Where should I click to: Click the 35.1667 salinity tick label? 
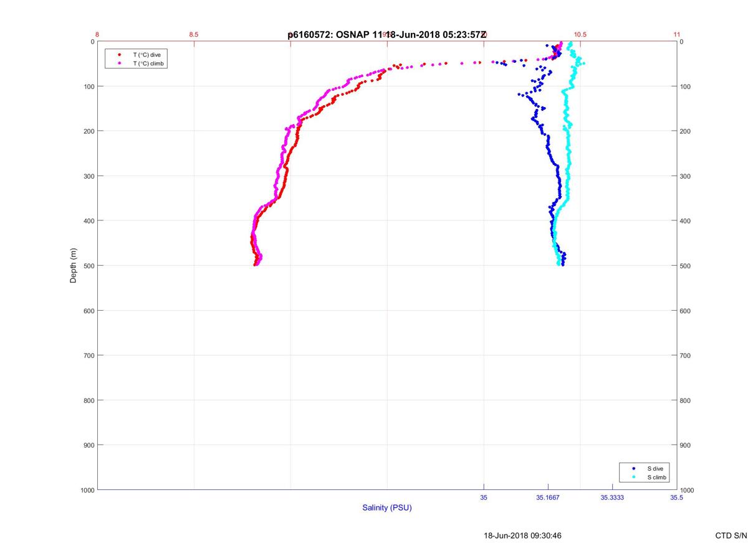click(548, 497)
